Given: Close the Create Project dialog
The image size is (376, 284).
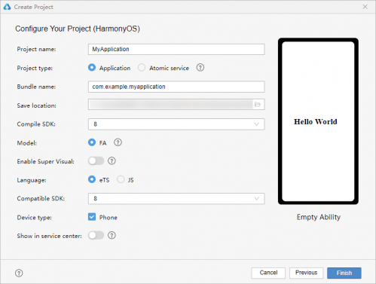Looking at the screenshot, I should click(365, 7).
